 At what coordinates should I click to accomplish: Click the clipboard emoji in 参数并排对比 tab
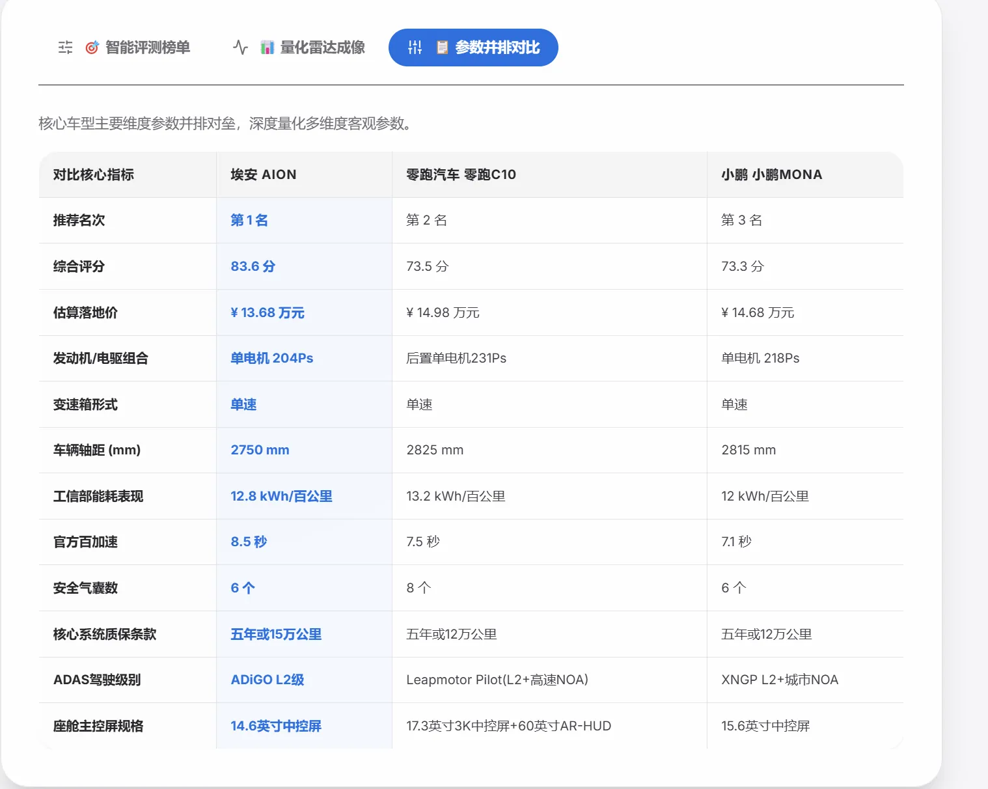click(442, 48)
